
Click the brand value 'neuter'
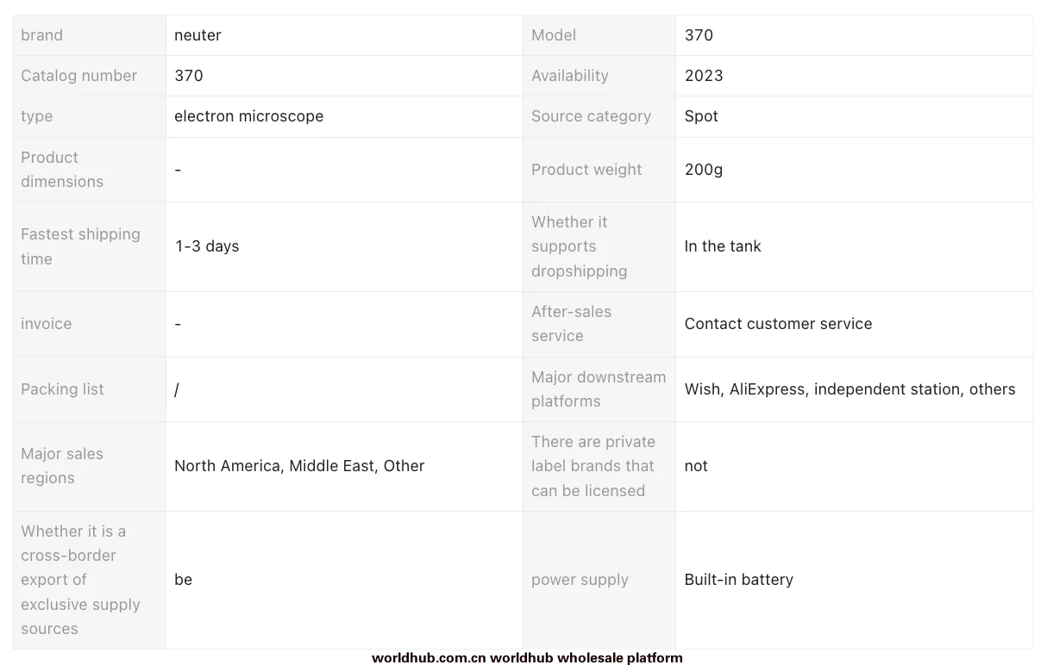tap(197, 35)
